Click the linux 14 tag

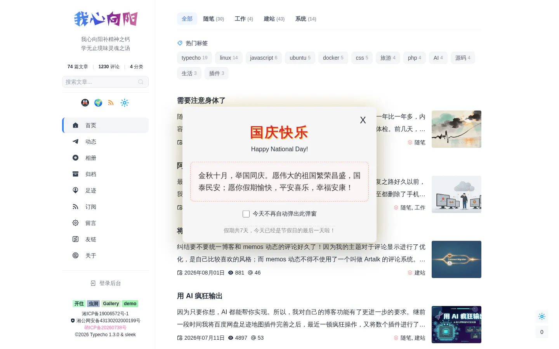coord(229,58)
